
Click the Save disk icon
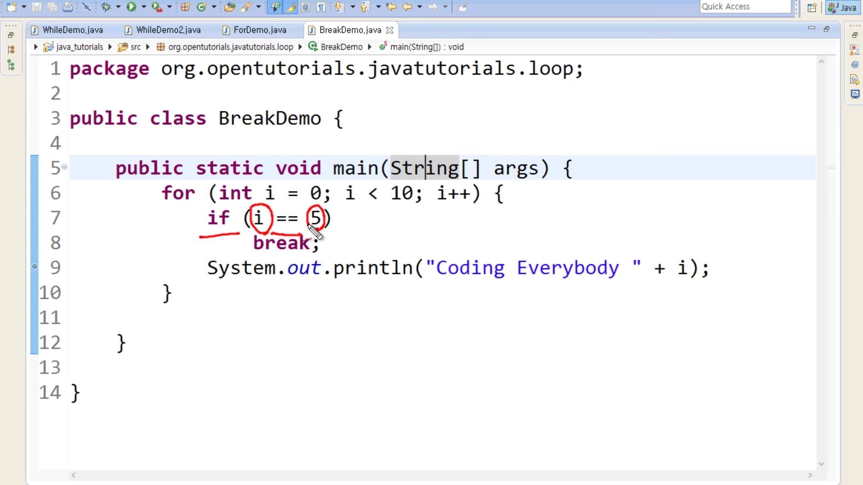tap(36, 7)
